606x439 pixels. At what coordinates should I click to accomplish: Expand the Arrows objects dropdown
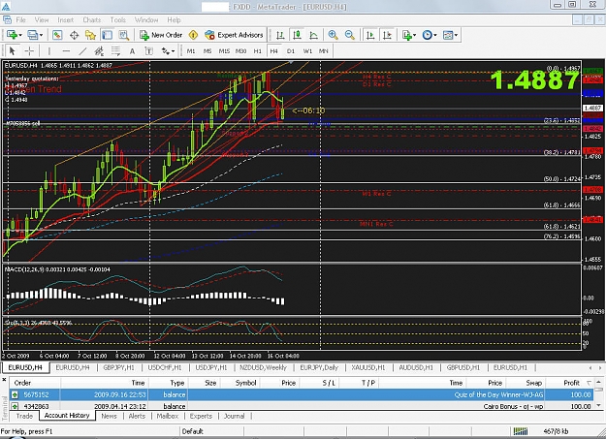pyautogui.click(x=173, y=51)
